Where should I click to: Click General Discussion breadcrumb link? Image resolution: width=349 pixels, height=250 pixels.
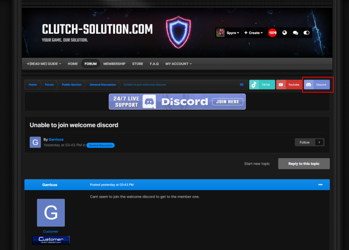(103, 85)
